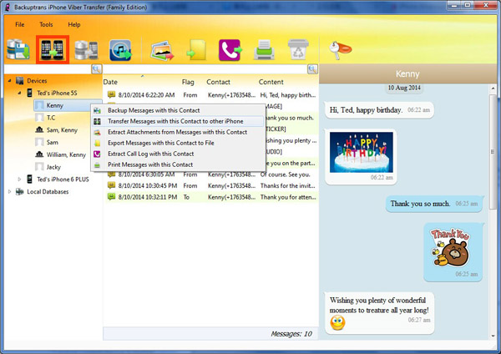Select Ted's iPhone 6 PLUS device
501x354 pixels.
point(63,180)
